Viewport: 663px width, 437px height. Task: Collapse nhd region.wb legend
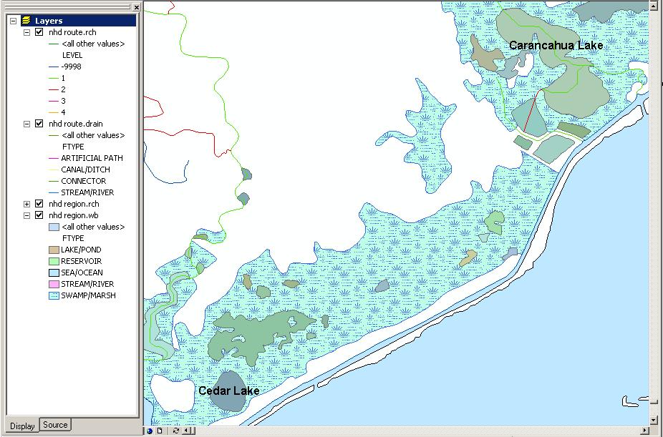[x=26, y=215]
